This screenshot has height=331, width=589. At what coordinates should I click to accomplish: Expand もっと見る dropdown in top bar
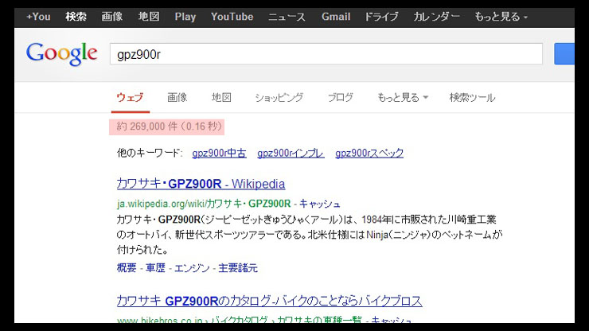(501, 17)
